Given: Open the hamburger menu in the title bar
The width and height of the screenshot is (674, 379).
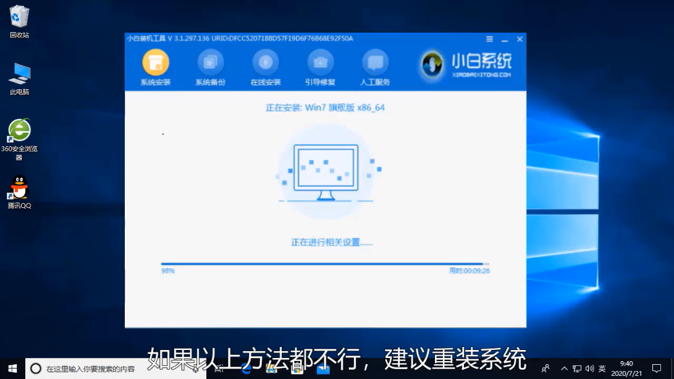Looking at the screenshot, I should point(490,39).
